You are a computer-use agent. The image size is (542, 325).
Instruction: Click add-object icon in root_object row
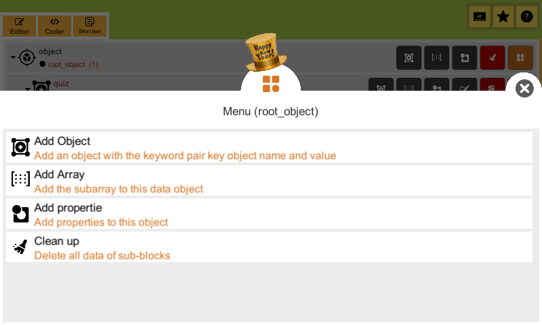pyautogui.click(x=409, y=58)
